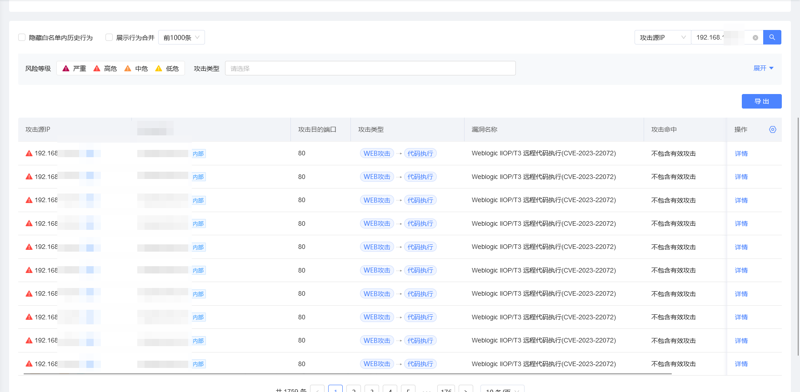Click the 内部 tag in the fourth row
Screen dimensions: 800x392
coord(198,223)
